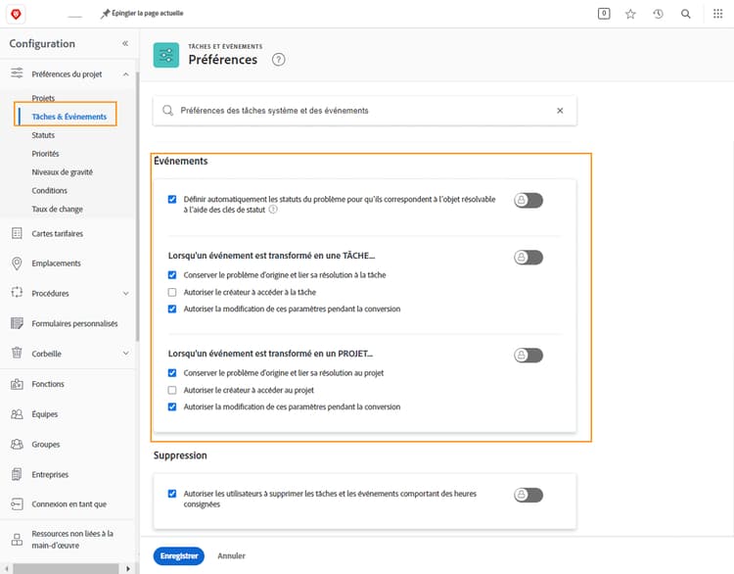The image size is (734, 574).
Task: Open the notifications counter icon
Action: (604, 14)
